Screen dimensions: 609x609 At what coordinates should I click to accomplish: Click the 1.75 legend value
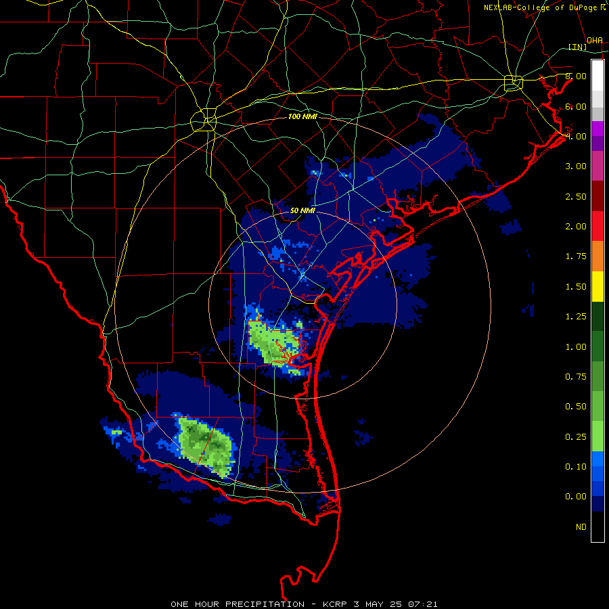pos(576,256)
